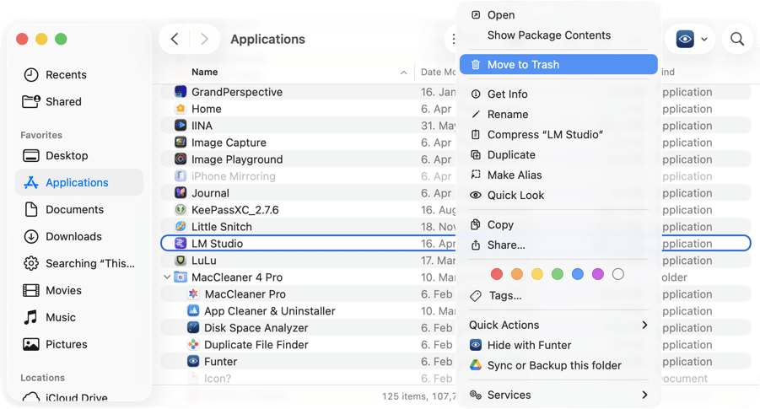Viewport: 760px width, 409px height.
Task: Choose Share... from the context menu
Action: tap(558, 245)
